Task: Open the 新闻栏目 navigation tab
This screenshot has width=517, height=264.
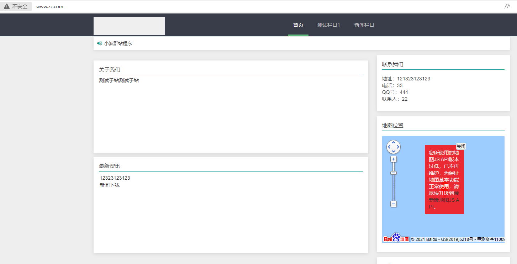Action: [364, 25]
